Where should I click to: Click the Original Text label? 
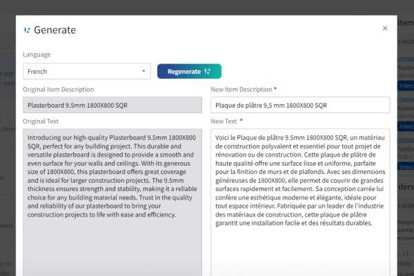click(41, 121)
